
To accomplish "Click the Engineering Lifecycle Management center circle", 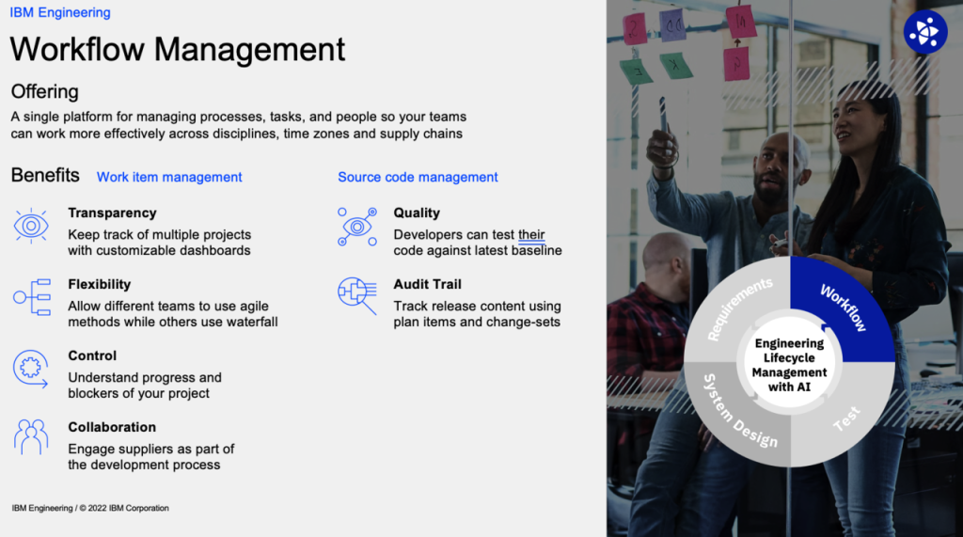I will (x=790, y=364).
